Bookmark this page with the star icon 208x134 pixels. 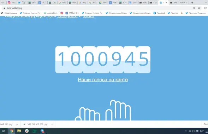click(199, 8)
